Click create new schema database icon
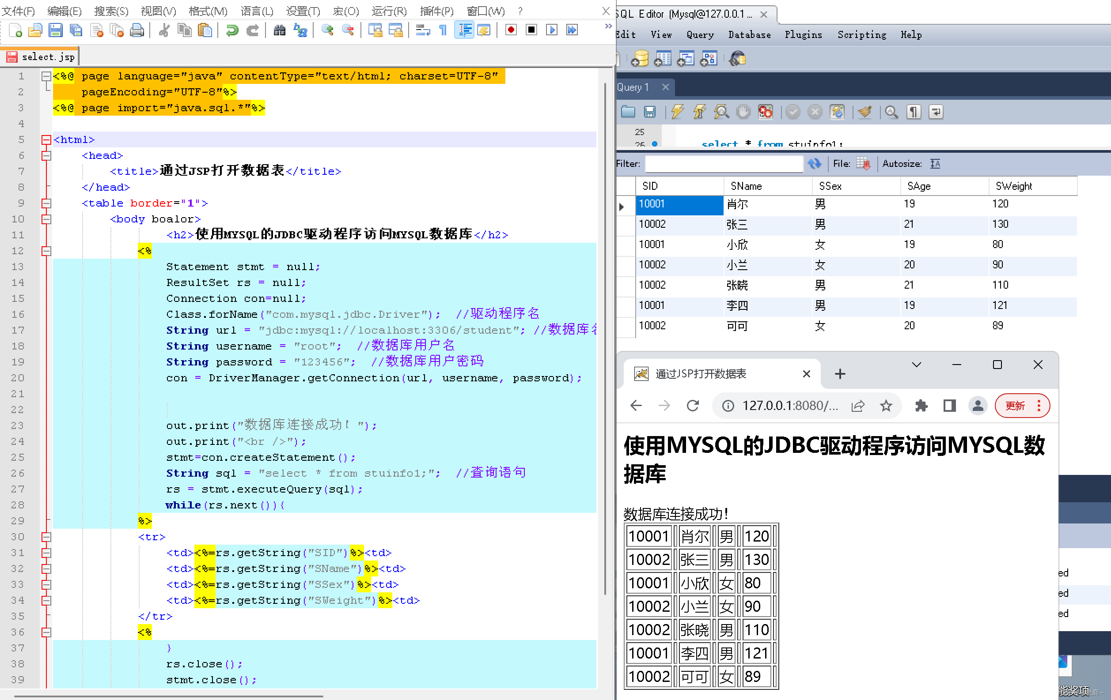The width and height of the screenshot is (1111, 700). click(640, 59)
